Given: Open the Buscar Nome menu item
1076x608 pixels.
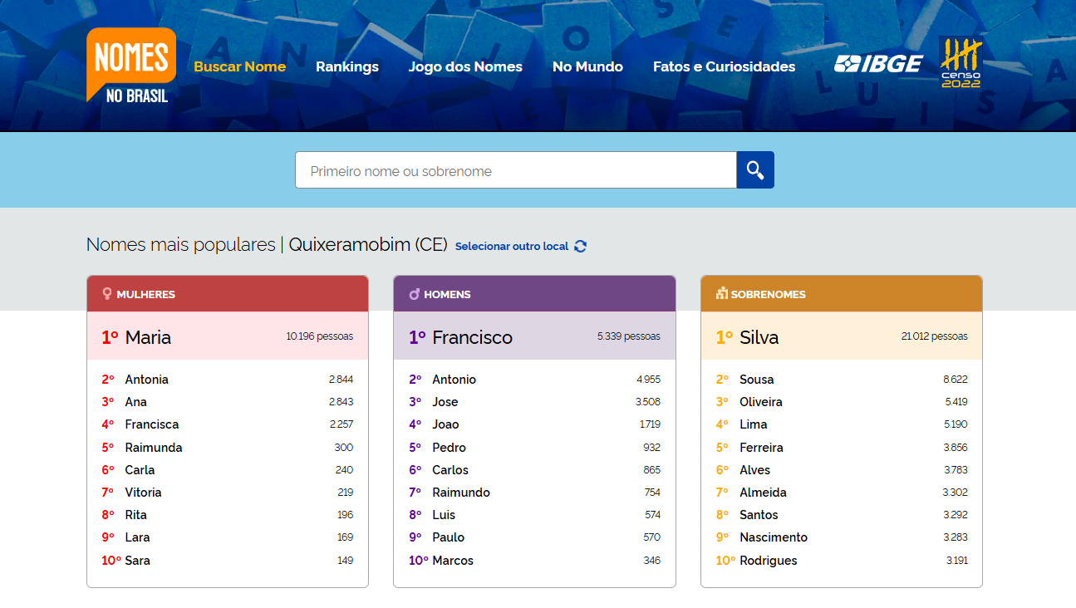Looking at the screenshot, I should (239, 66).
